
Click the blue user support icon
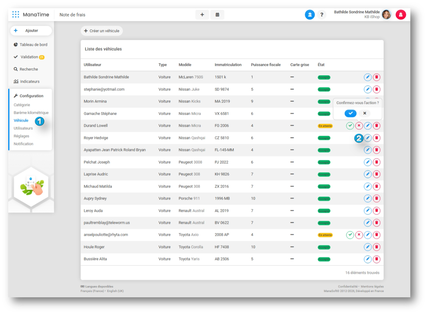[x=310, y=15]
